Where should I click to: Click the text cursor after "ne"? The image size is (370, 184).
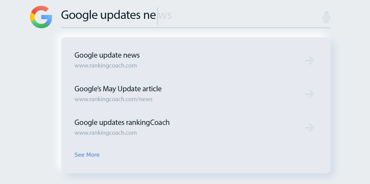[x=157, y=15]
